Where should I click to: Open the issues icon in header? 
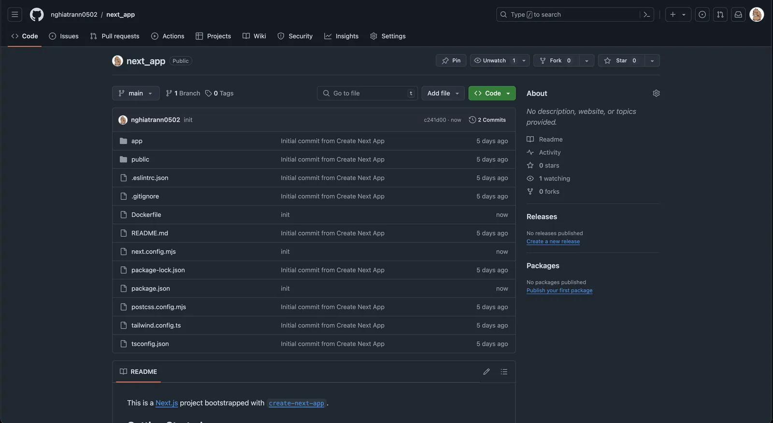[702, 14]
